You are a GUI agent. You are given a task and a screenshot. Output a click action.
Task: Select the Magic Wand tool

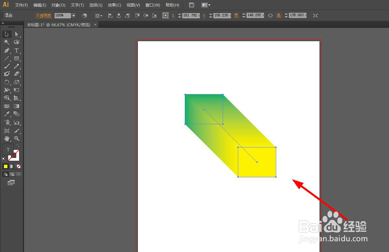7,42
